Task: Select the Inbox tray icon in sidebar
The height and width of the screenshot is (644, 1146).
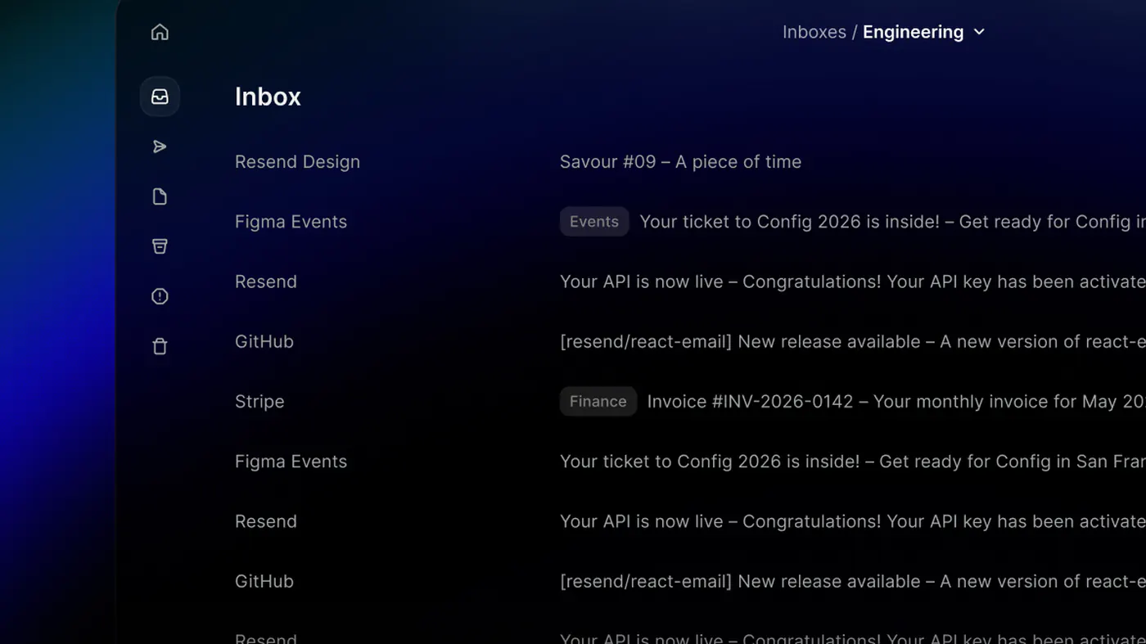Action: [160, 97]
